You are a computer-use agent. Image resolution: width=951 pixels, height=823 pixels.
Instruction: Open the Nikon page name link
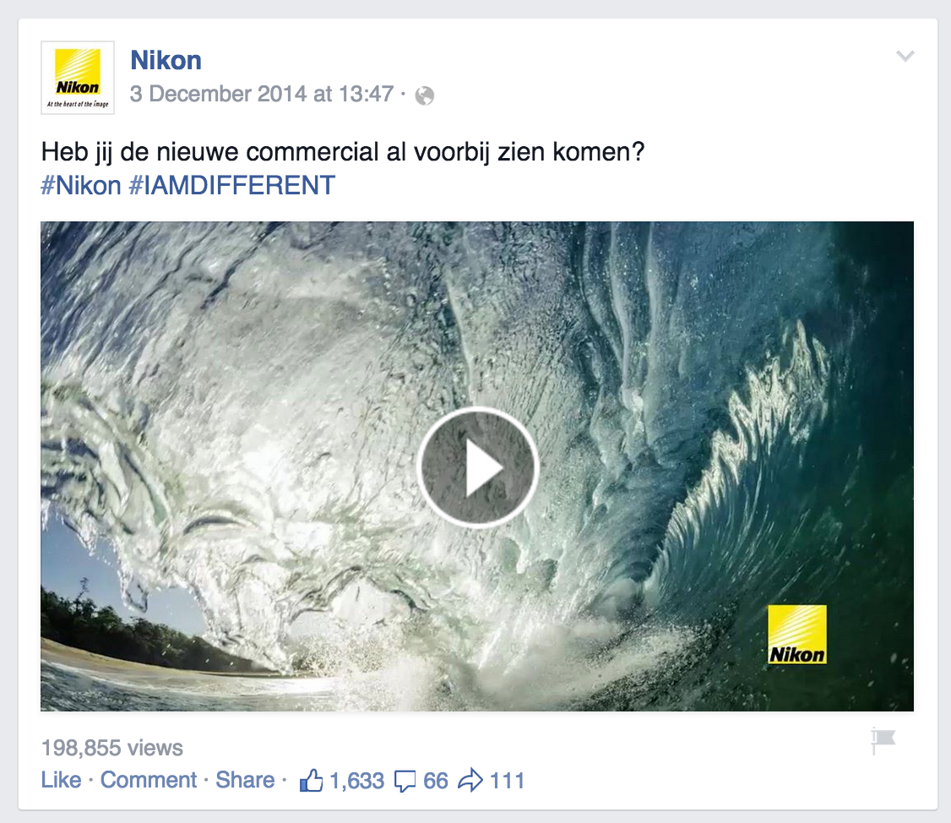tap(166, 61)
